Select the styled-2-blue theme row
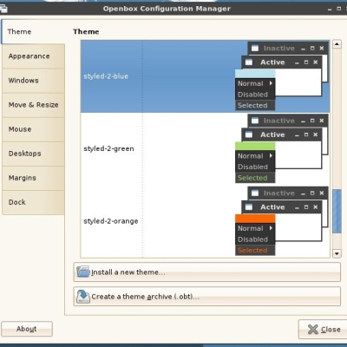 [x=205, y=76]
